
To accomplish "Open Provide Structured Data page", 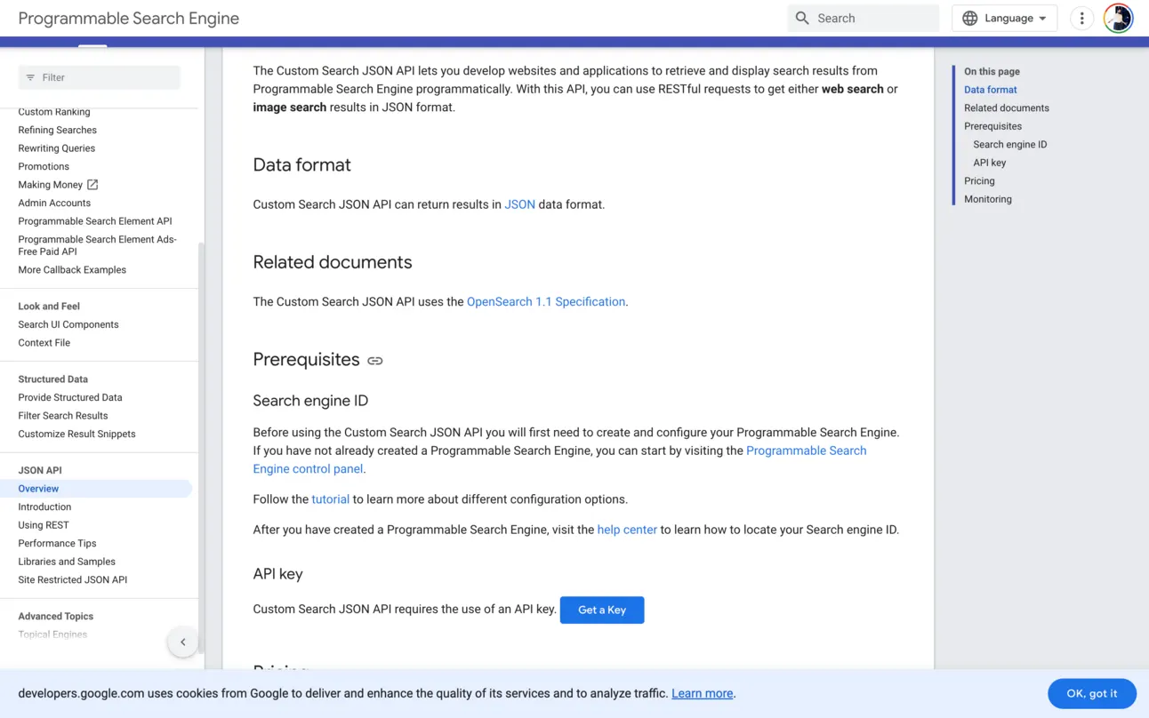I will pyautogui.click(x=70, y=397).
